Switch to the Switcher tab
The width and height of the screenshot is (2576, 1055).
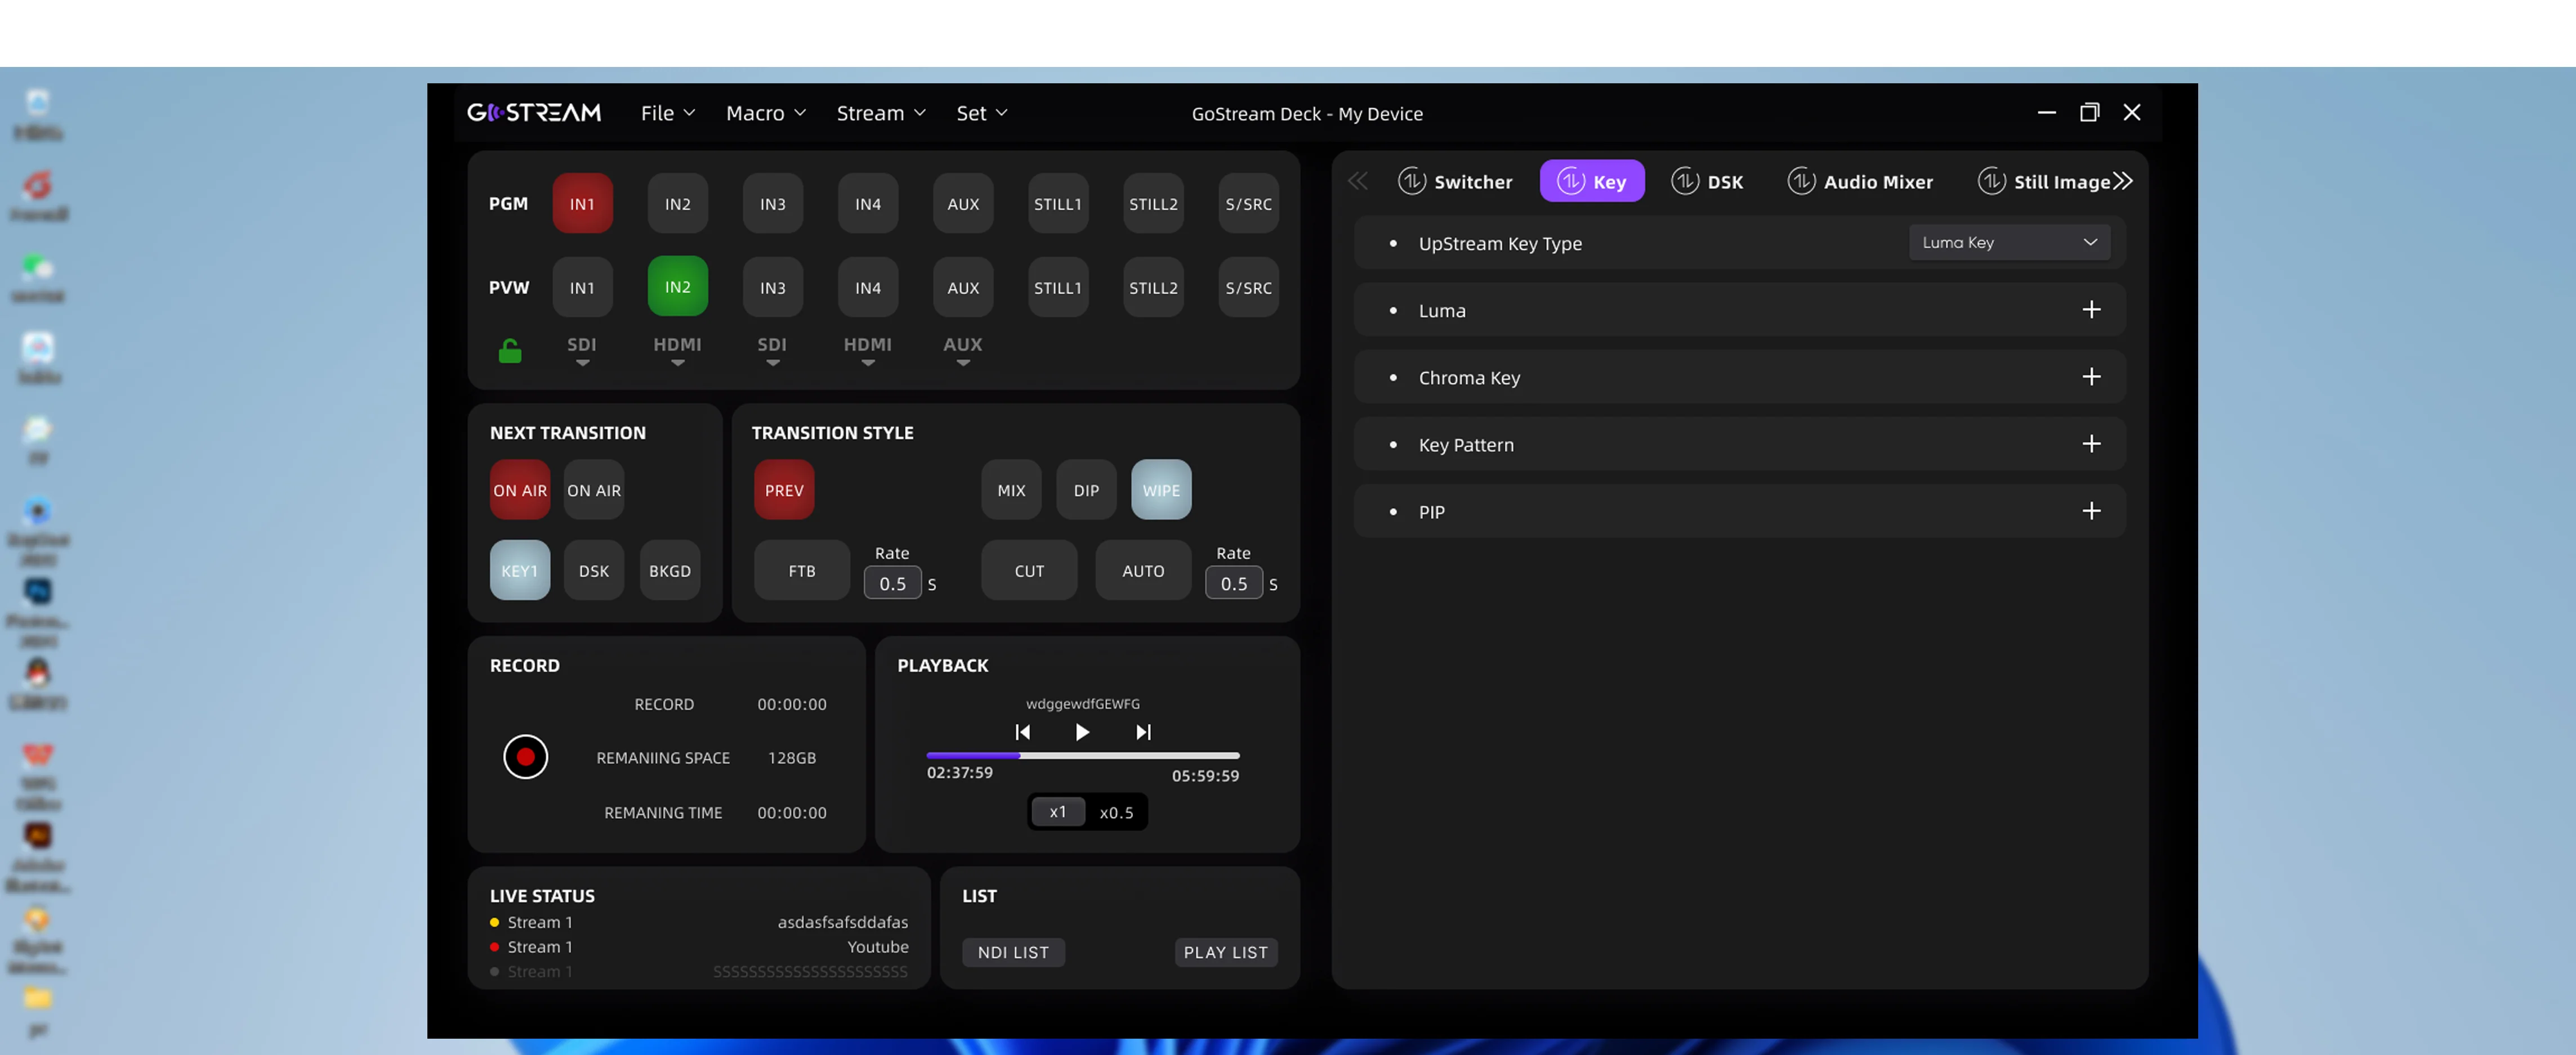tap(1455, 181)
